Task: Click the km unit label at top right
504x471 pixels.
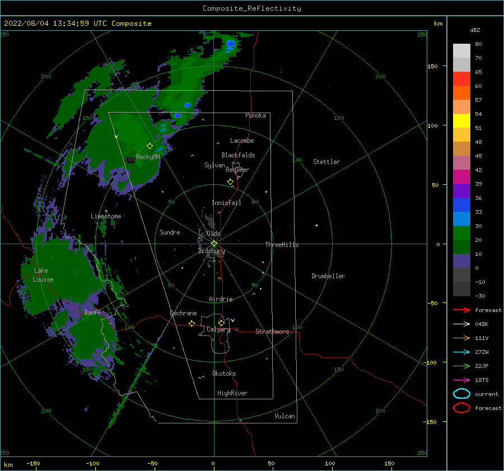Action: tap(438, 24)
